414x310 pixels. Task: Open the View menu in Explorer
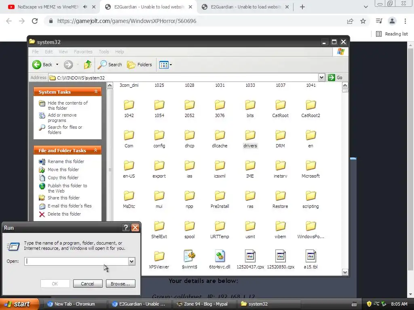tap(63, 52)
